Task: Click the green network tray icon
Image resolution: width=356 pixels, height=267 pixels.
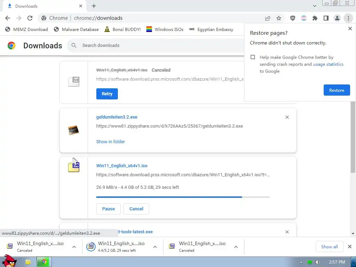Action: coord(310,262)
